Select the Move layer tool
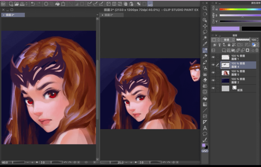This screenshot has width=261, height=167. (205, 26)
